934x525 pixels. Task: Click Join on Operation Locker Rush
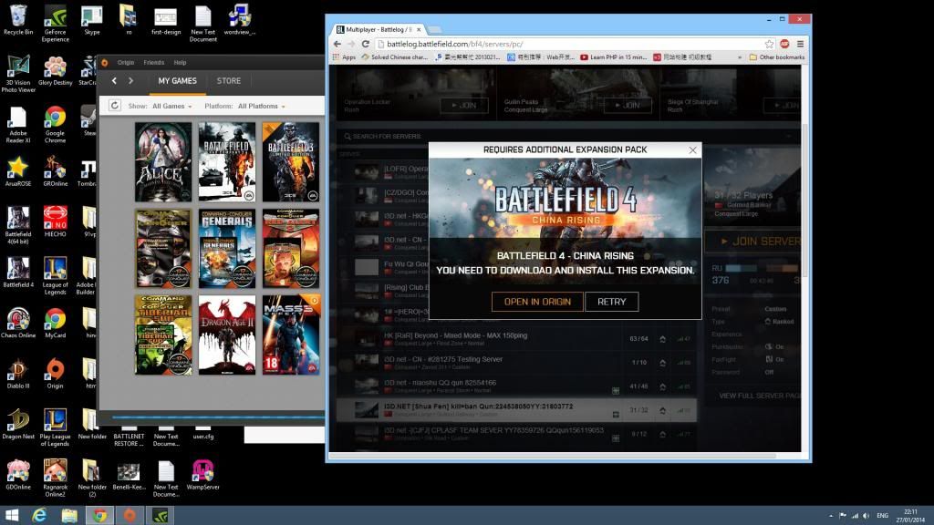click(x=464, y=106)
